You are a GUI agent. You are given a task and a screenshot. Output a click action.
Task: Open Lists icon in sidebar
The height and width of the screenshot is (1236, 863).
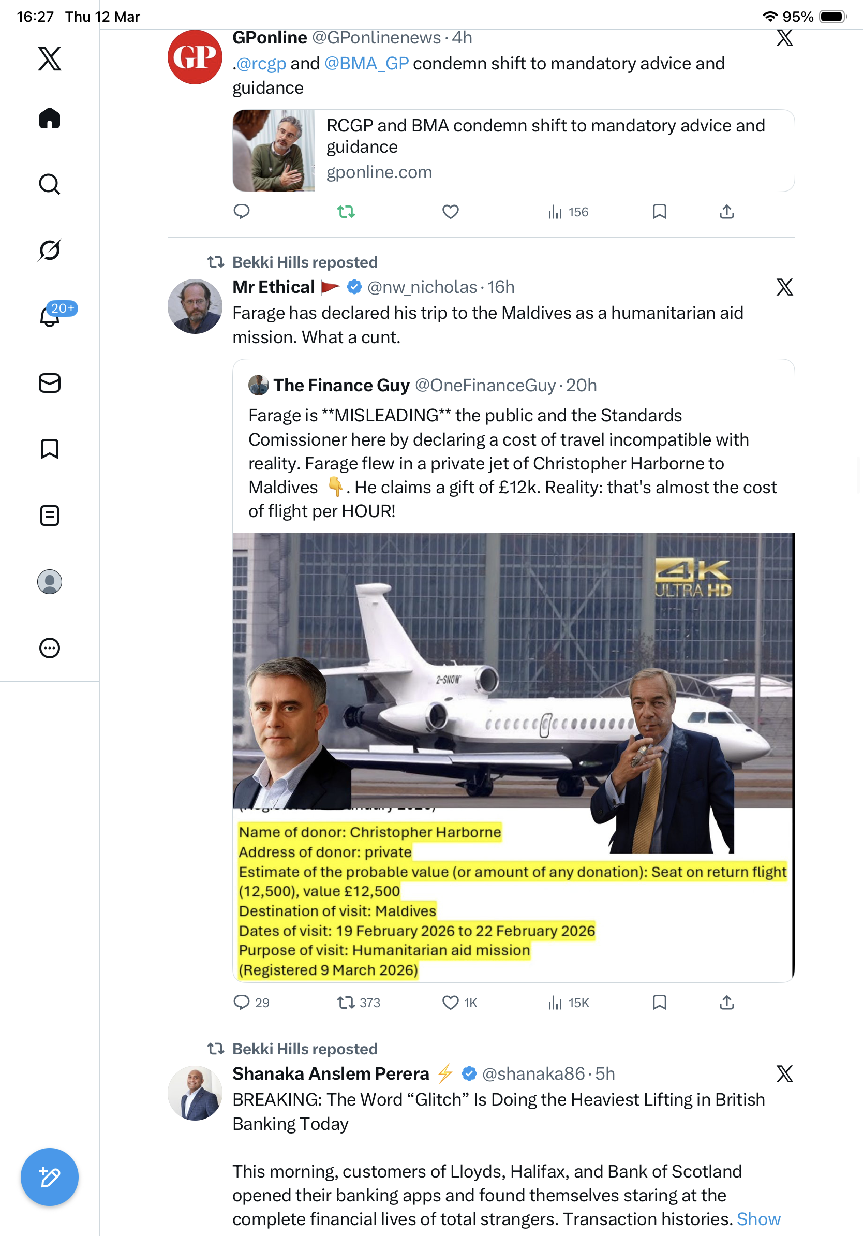pos(50,515)
